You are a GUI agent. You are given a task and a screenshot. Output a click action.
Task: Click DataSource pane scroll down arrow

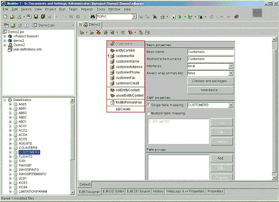pos(72,192)
